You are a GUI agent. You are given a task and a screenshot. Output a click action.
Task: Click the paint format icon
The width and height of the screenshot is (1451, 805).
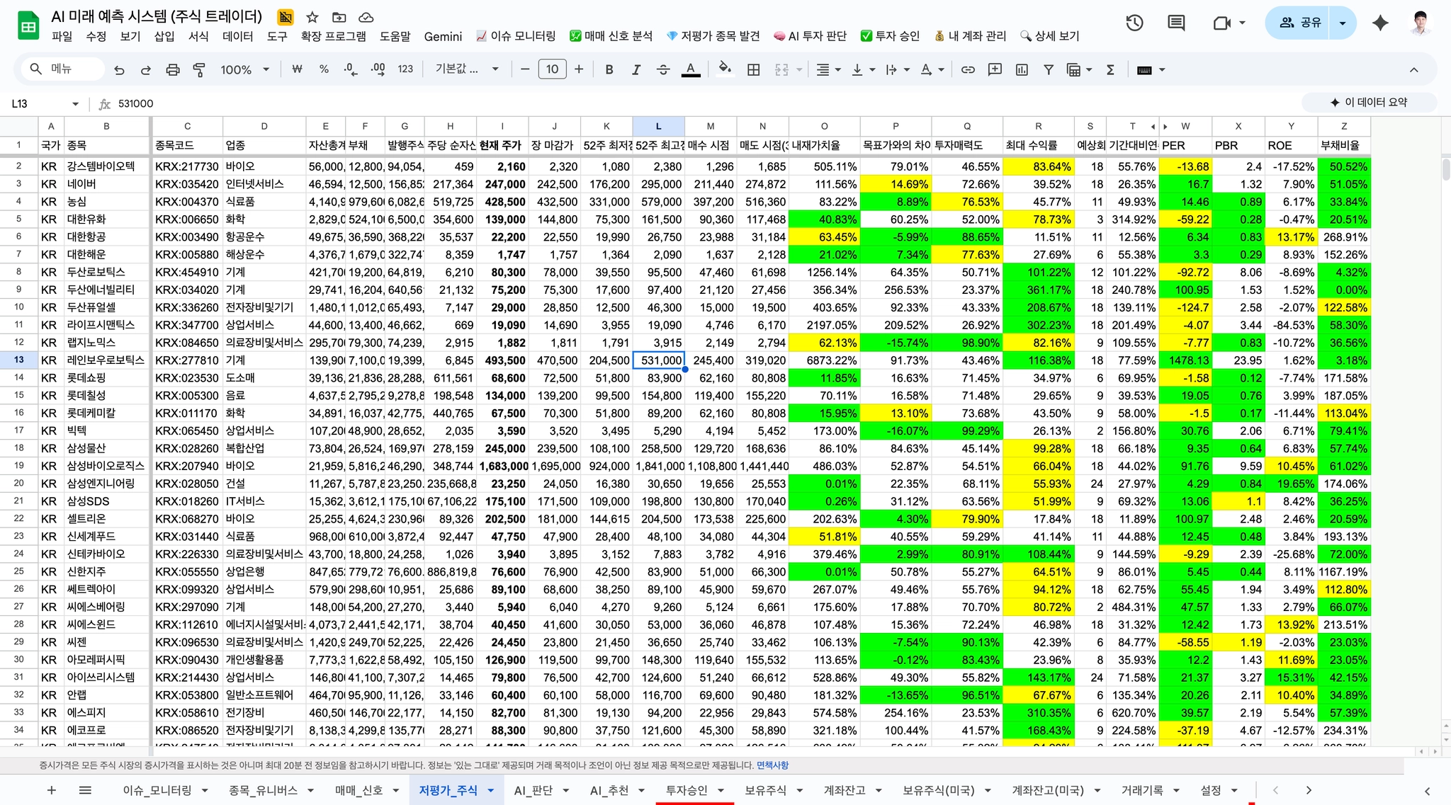[x=199, y=69]
